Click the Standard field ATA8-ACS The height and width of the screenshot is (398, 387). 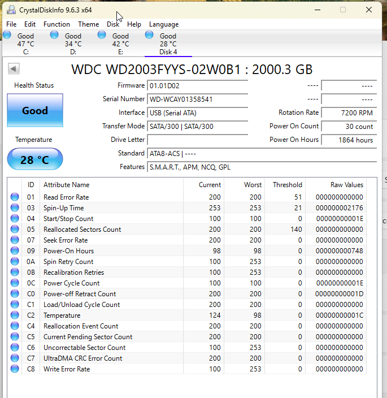[262, 154]
